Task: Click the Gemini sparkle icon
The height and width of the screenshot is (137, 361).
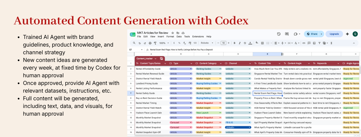Action: 347,34
